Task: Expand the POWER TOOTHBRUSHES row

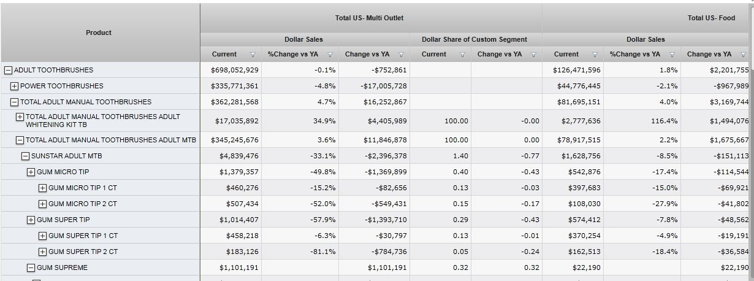Action: (x=15, y=86)
